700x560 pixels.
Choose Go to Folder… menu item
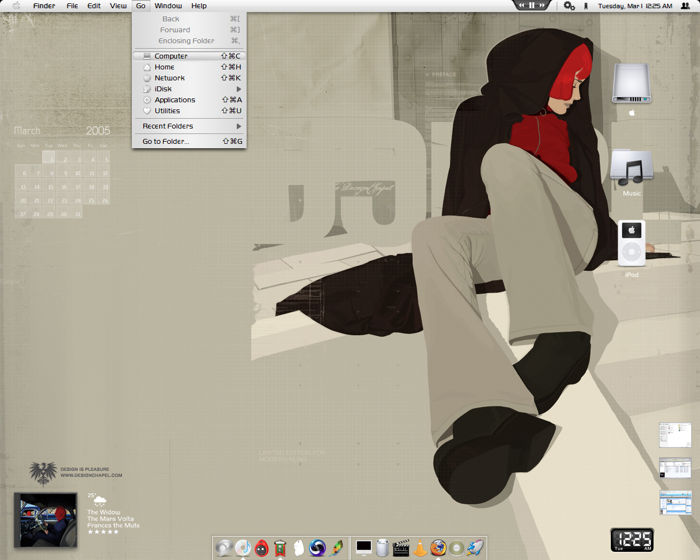point(189,141)
